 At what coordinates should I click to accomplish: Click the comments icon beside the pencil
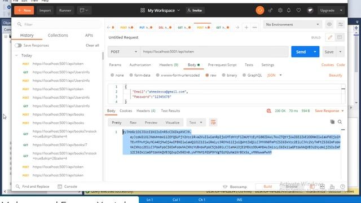pyautogui.click(x=340, y=37)
